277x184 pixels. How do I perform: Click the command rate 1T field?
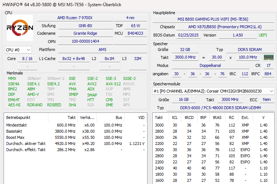pyautogui.click(x=269, y=65)
